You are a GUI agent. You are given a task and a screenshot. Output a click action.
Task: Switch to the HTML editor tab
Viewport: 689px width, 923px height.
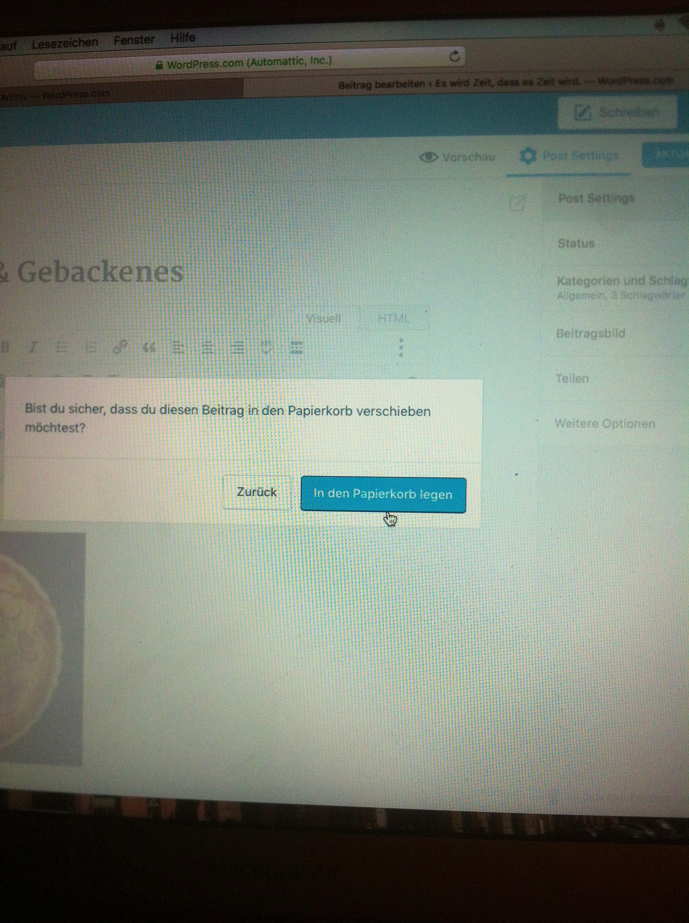tap(393, 319)
